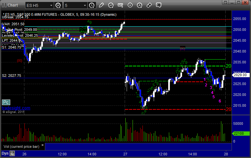Open the time template clock menu
This screenshot has width=251, height=158.
[92, 5]
